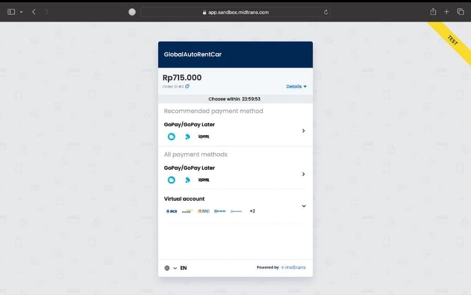Click the GlobalAutoRentCar merchant name
Image resolution: width=471 pixels, height=295 pixels.
(192, 55)
